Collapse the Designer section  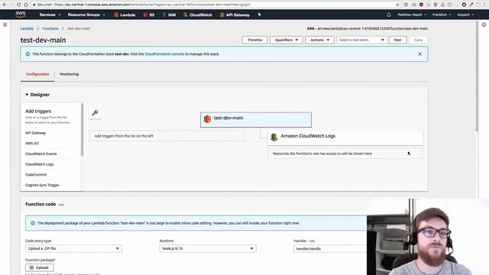37,95
